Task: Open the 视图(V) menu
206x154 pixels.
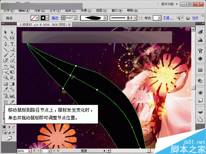Action: click(x=101, y=10)
